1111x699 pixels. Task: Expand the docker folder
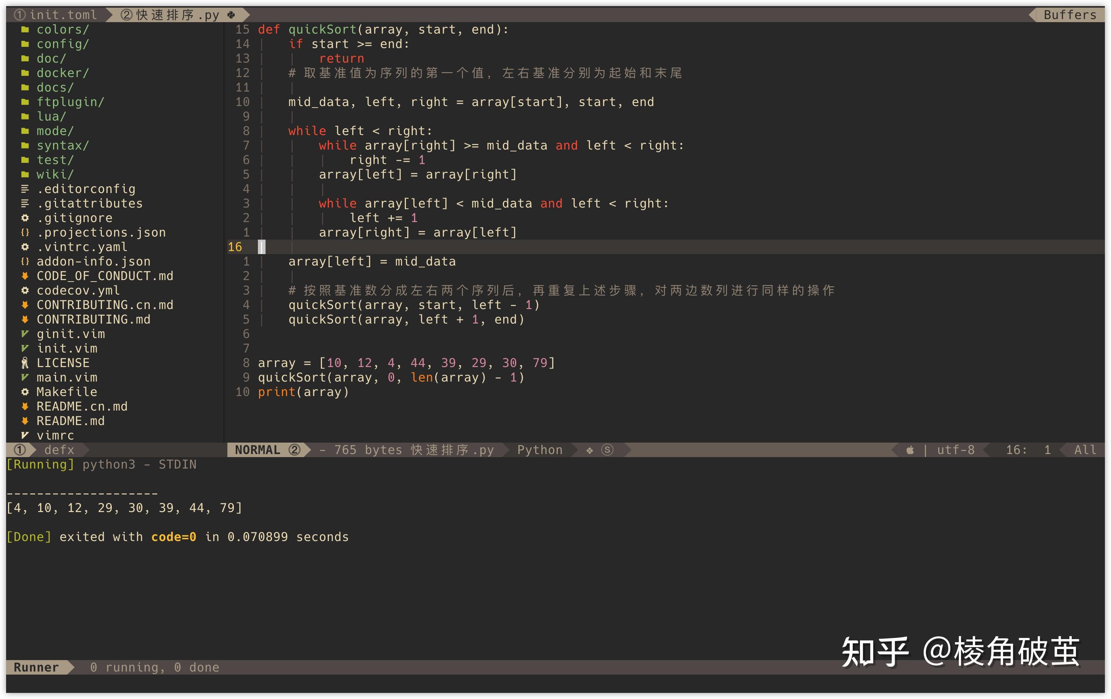(63, 73)
